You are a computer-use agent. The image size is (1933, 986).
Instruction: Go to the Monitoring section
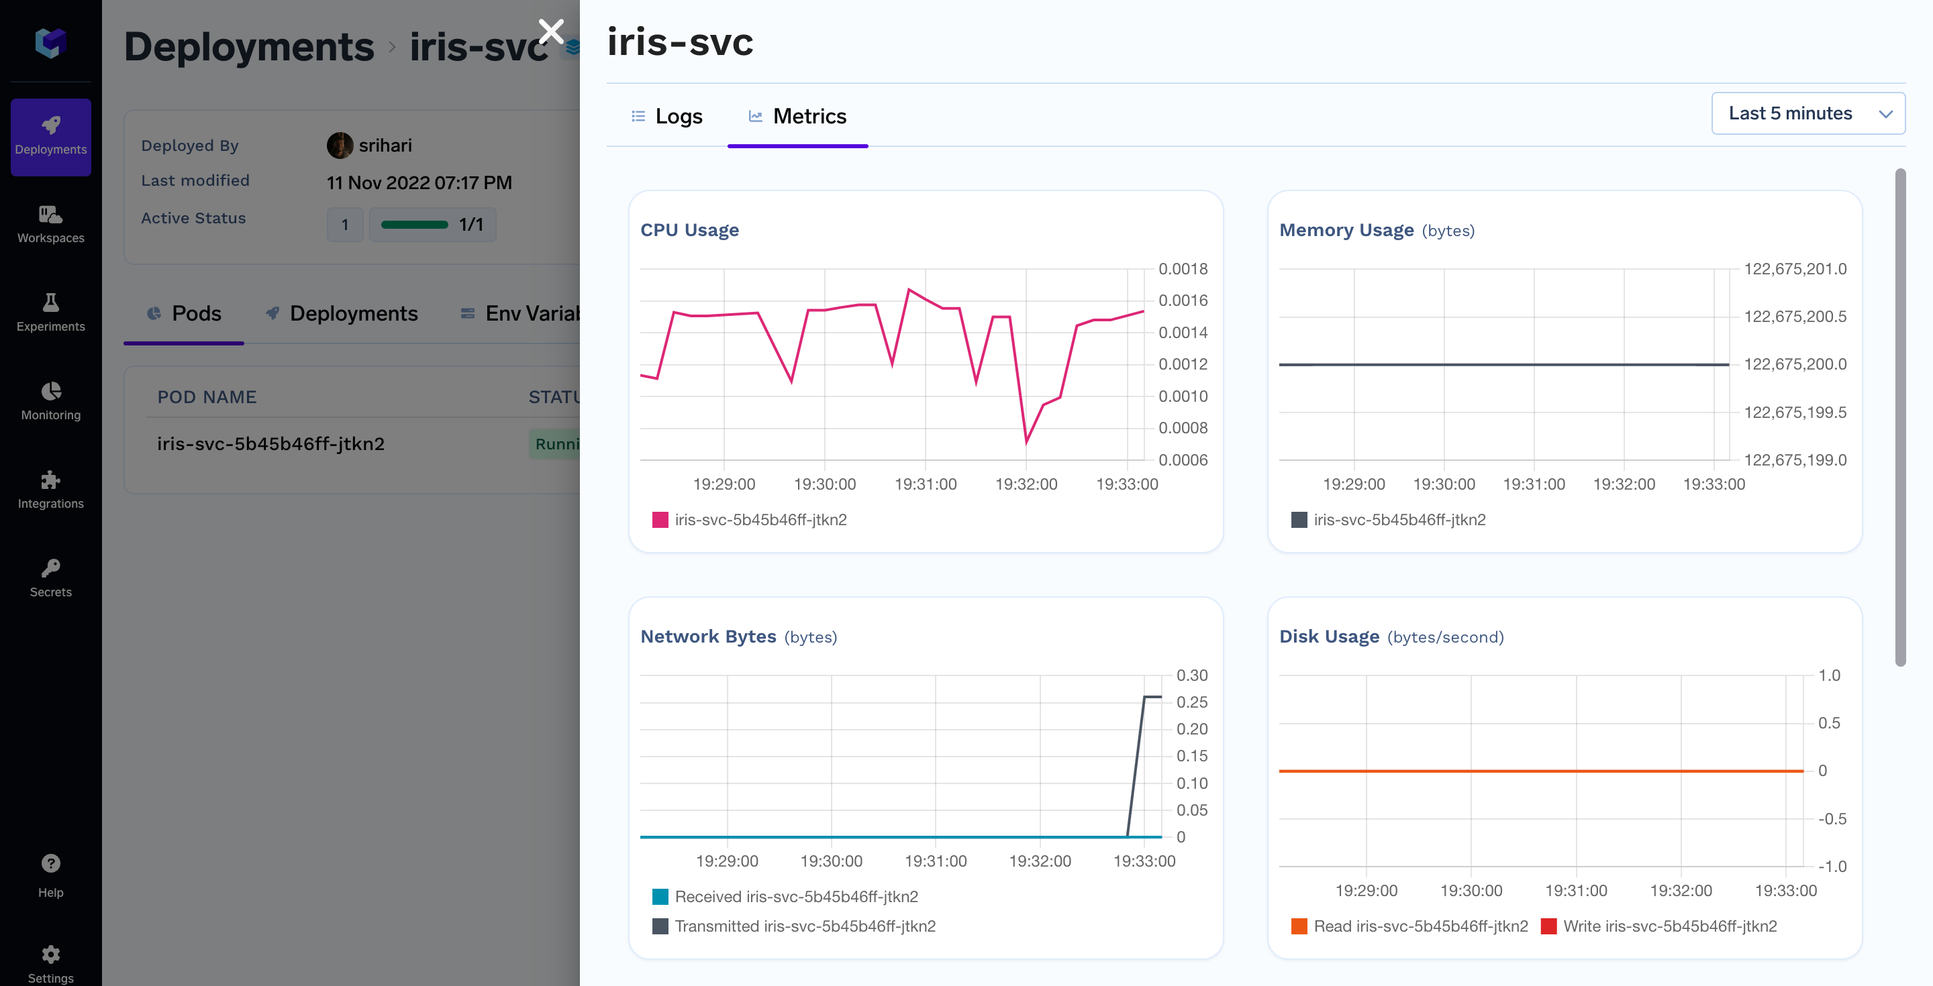50,401
